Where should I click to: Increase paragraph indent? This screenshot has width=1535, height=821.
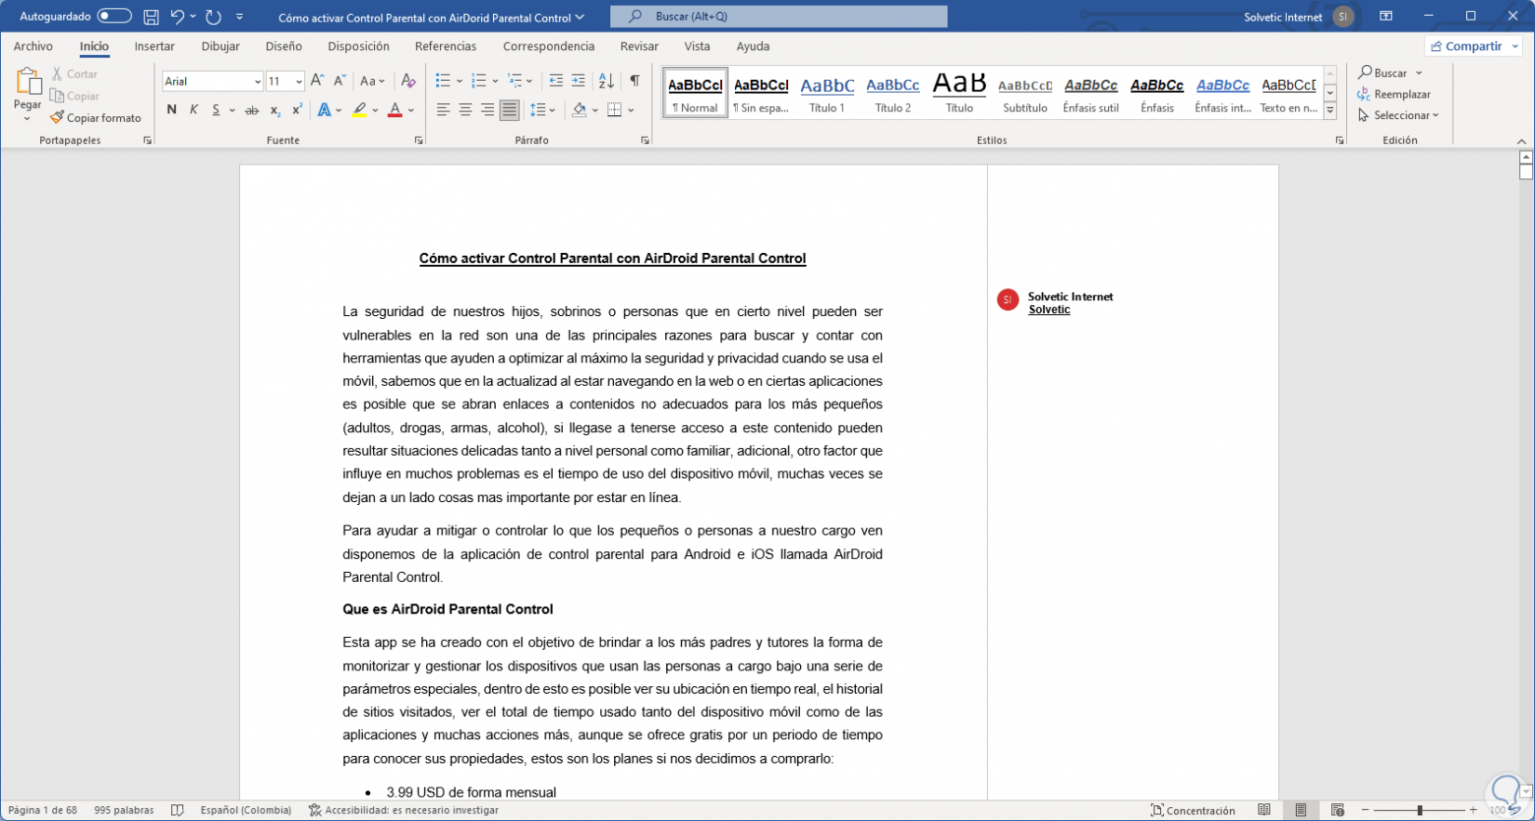coord(579,81)
